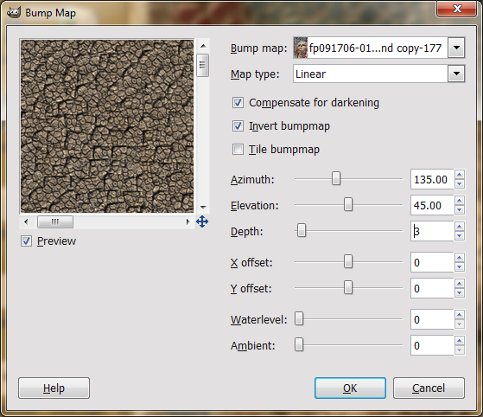Close the Bump Map dialog window
The height and width of the screenshot is (417, 483).
click(457, 9)
